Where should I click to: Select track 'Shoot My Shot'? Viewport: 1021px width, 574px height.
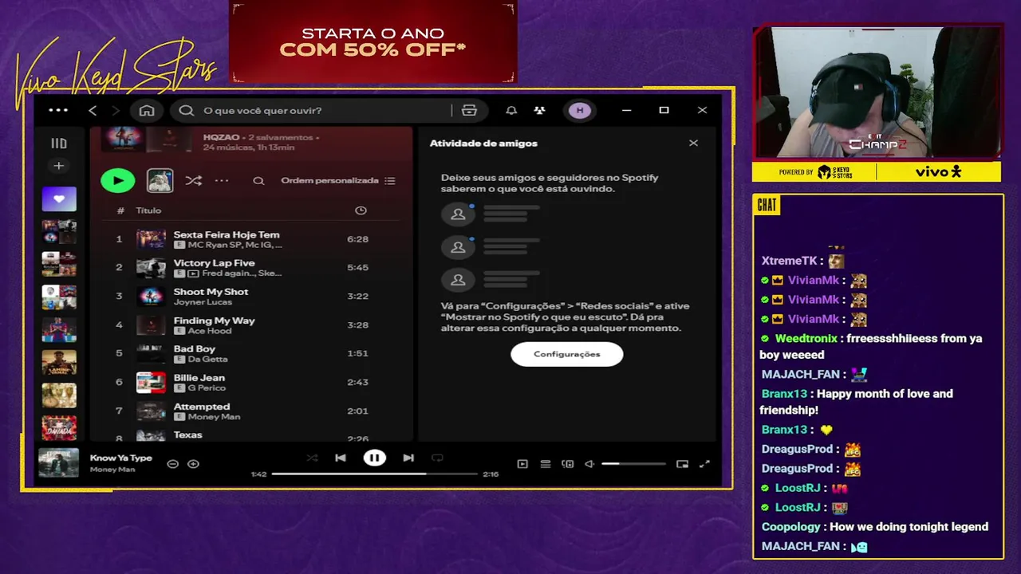211,292
